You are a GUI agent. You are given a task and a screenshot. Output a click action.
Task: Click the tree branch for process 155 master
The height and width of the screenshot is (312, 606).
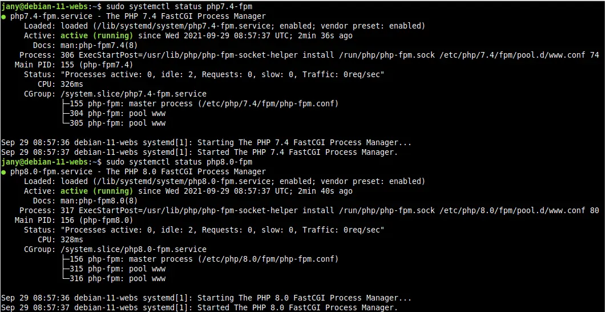coord(200,104)
